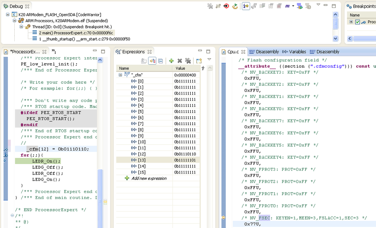
Task: Select the __thumb_startup() stack frame
Action: pos(84,39)
